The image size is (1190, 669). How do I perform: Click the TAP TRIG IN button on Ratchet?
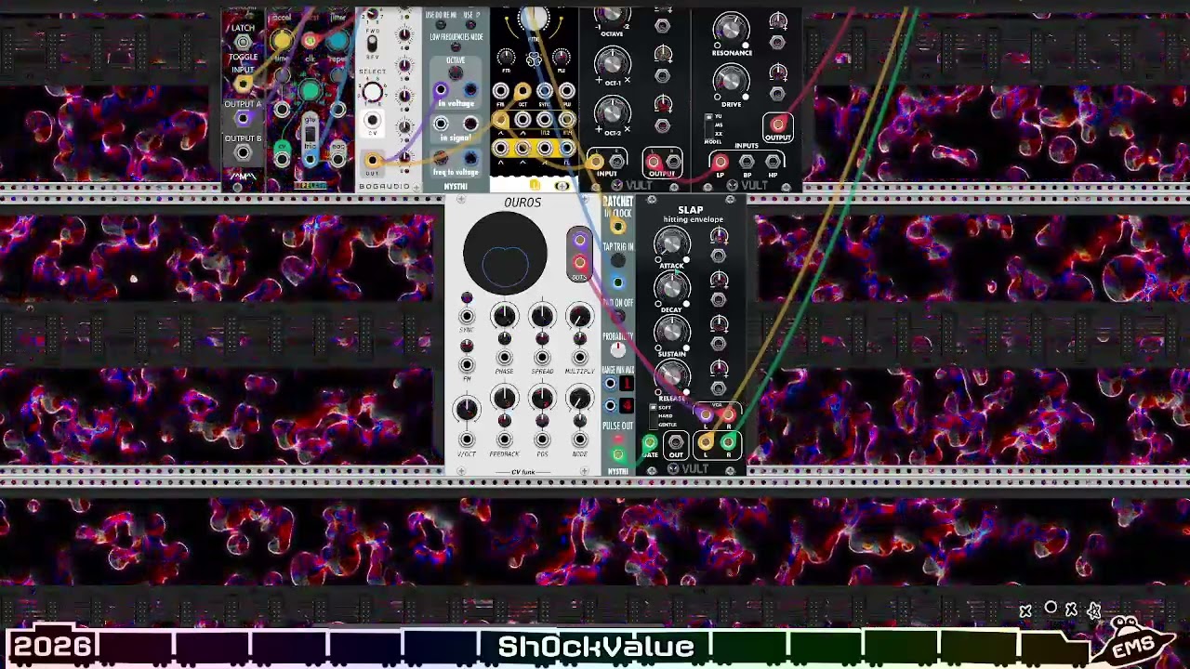click(617, 261)
